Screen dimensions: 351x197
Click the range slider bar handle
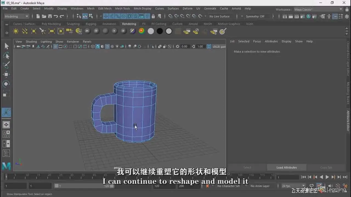(x=56, y=186)
